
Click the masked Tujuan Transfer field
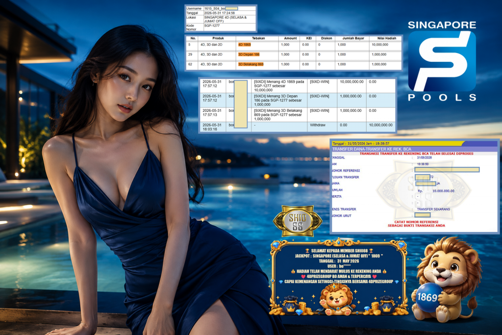point(422,177)
